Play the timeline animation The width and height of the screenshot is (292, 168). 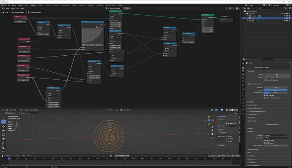tap(123, 156)
